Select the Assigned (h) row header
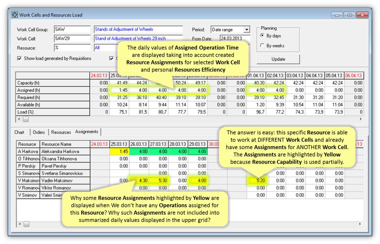The width and height of the screenshot is (380, 244). tap(53, 90)
